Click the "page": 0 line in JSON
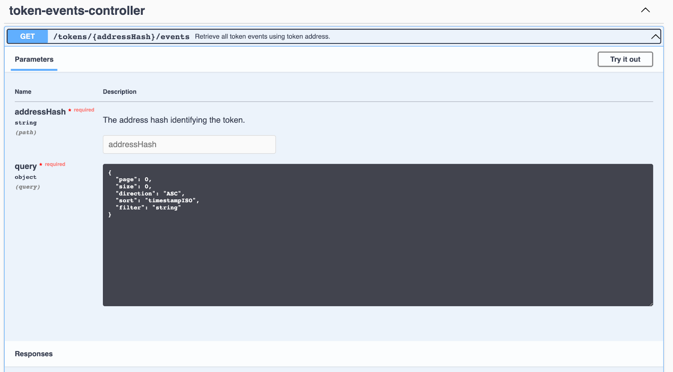Screen dimensions: 673x372 tap(134, 180)
